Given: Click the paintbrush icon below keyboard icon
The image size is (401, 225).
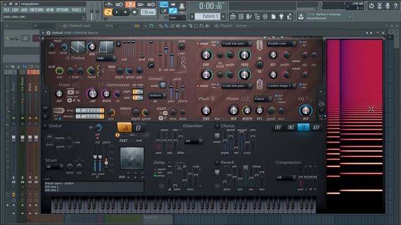Looking at the screenshot, I should click(x=164, y=11).
